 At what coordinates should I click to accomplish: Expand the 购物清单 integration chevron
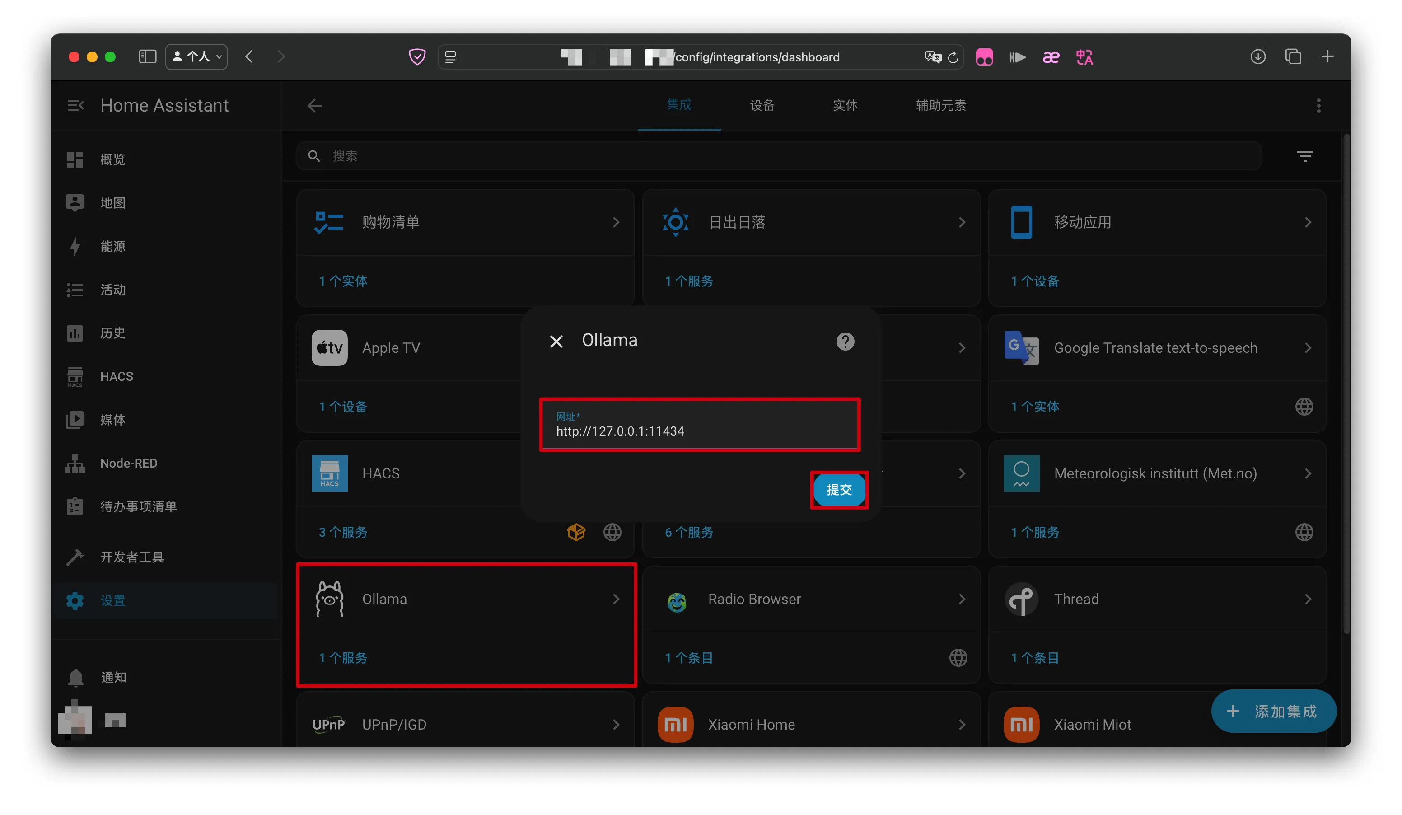(x=615, y=222)
